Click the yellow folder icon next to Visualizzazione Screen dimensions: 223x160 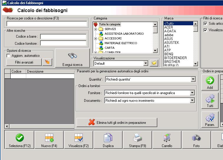point(154,63)
